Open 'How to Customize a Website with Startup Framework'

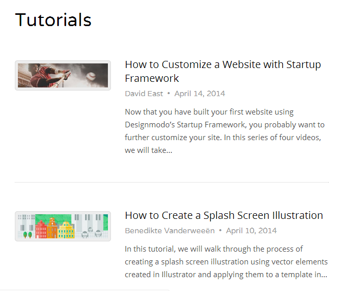[x=223, y=72]
